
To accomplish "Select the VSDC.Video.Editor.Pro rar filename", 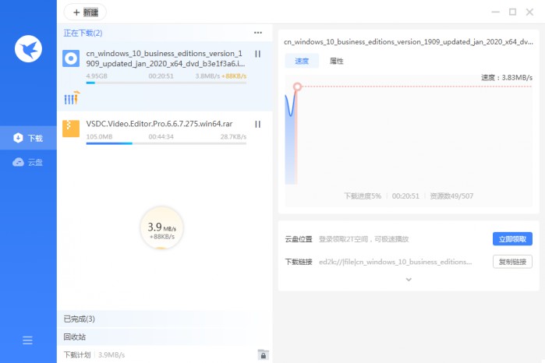I will [x=159, y=124].
